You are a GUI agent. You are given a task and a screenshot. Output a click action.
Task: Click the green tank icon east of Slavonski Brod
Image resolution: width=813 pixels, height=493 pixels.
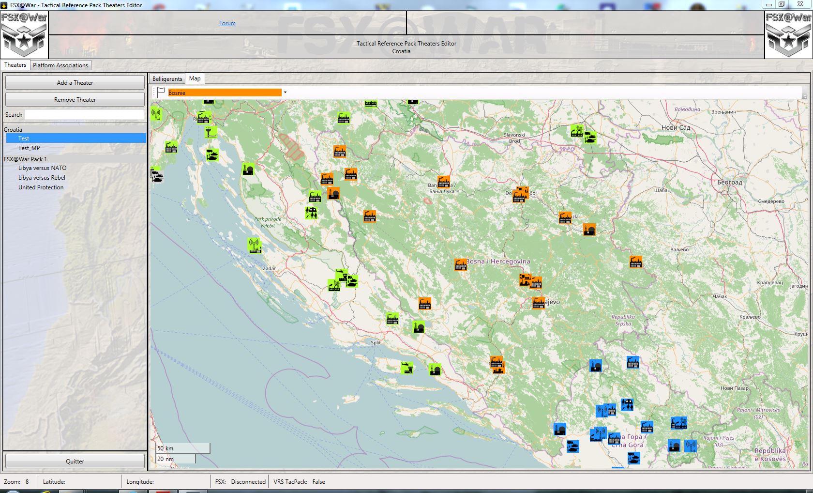coord(590,137)
